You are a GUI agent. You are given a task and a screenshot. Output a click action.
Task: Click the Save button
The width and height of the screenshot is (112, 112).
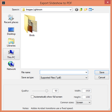[x=102, y=72]
